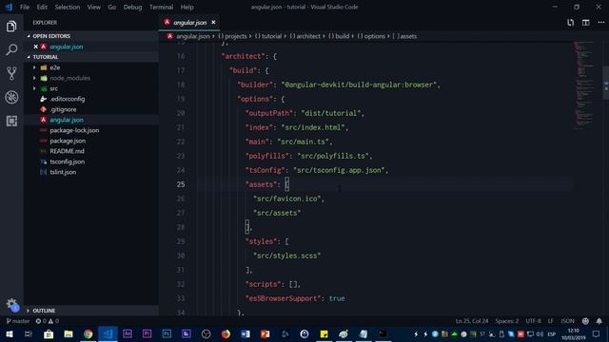Open the Debug menu

(132, 7)
